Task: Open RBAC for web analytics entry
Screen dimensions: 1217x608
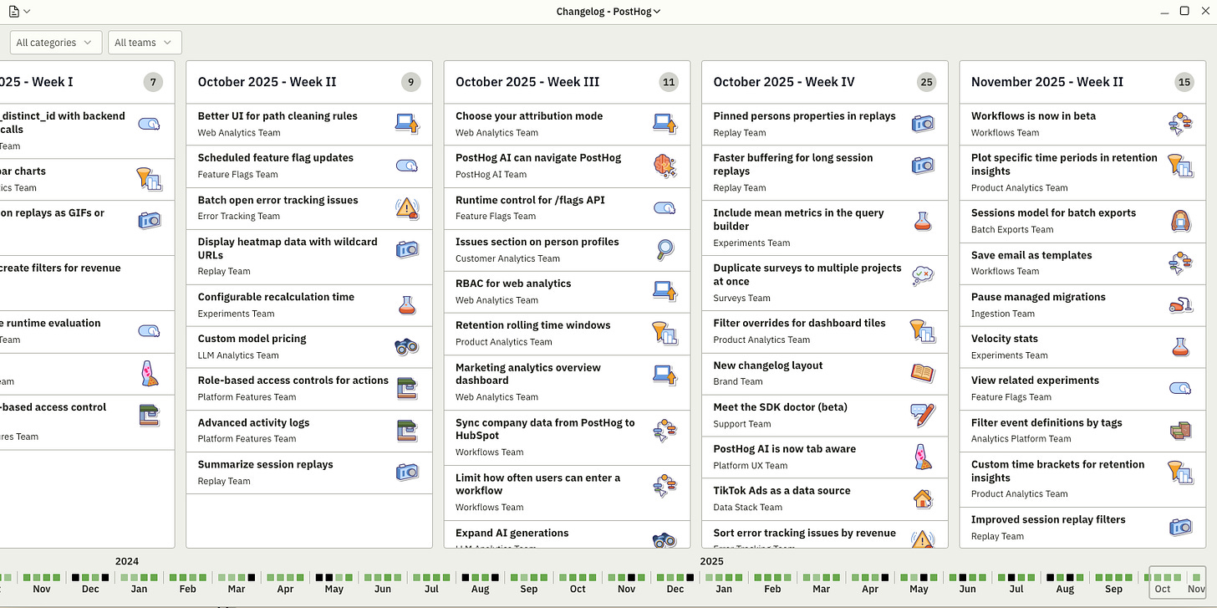Action: pyautogui.click(x=567, y=292)
